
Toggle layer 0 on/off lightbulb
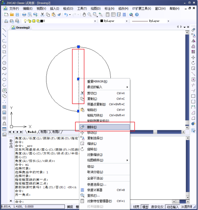pos(25,21)
